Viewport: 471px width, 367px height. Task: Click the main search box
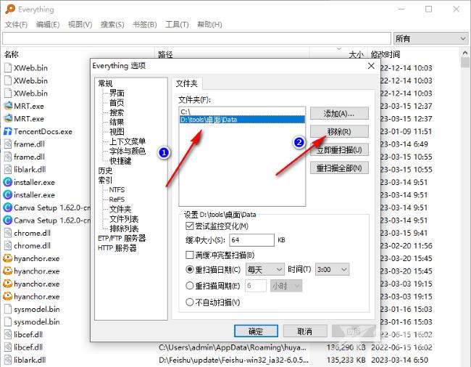[197, 38]
